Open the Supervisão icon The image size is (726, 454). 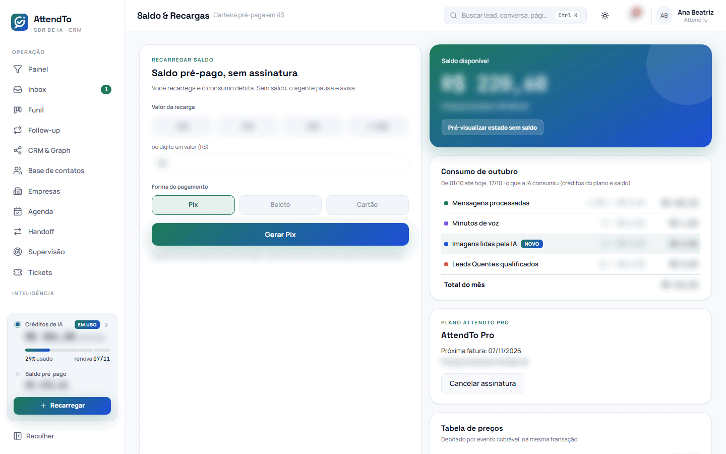click(x=18, y=252)
